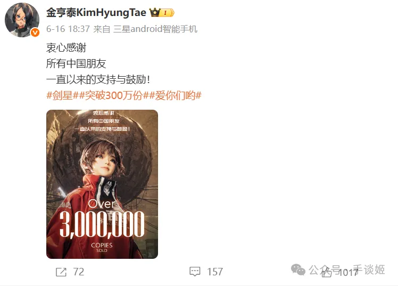Click the orange verified badge on avatar
Viewport: 398px width, 286px height.
pos(35,32)
